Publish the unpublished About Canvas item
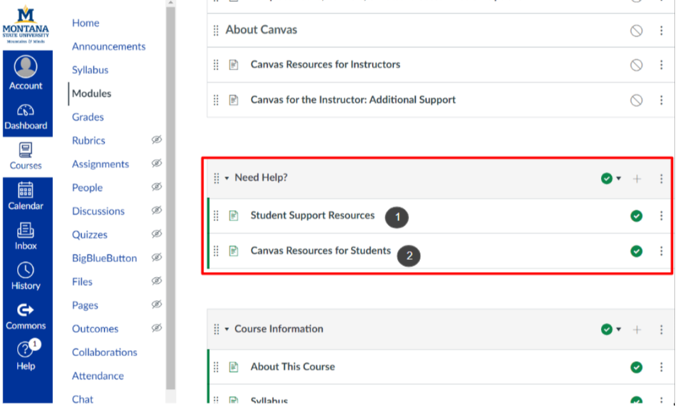This screenshot has width=677, height=407. pos(636,29)
